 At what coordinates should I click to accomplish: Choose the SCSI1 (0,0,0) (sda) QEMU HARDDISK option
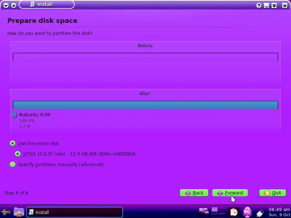pos(75,154)
